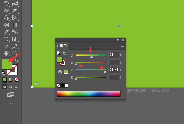Enable Draw Normal mode
184x124 pixels.
click(5, 87)
